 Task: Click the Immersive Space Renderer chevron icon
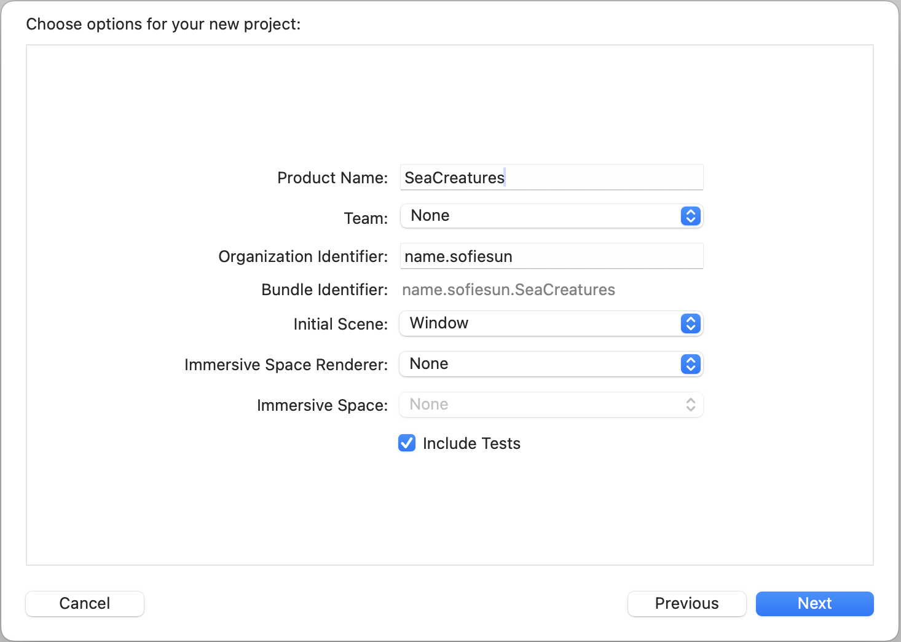pos(690,364)
